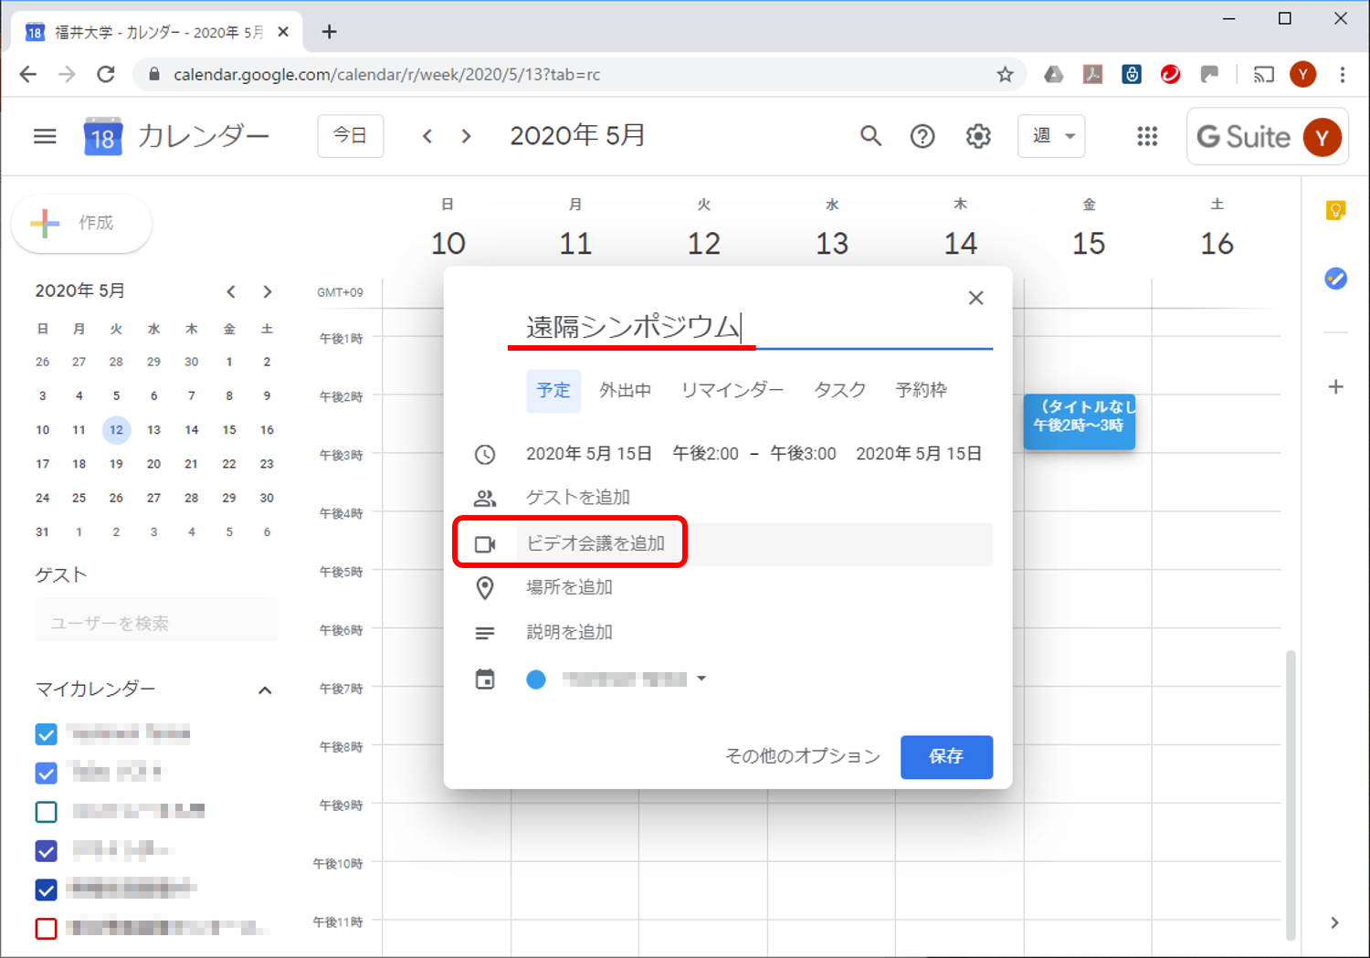Close the event creation dialog
The image size is (1370, 958).
(x=975, y=298)
